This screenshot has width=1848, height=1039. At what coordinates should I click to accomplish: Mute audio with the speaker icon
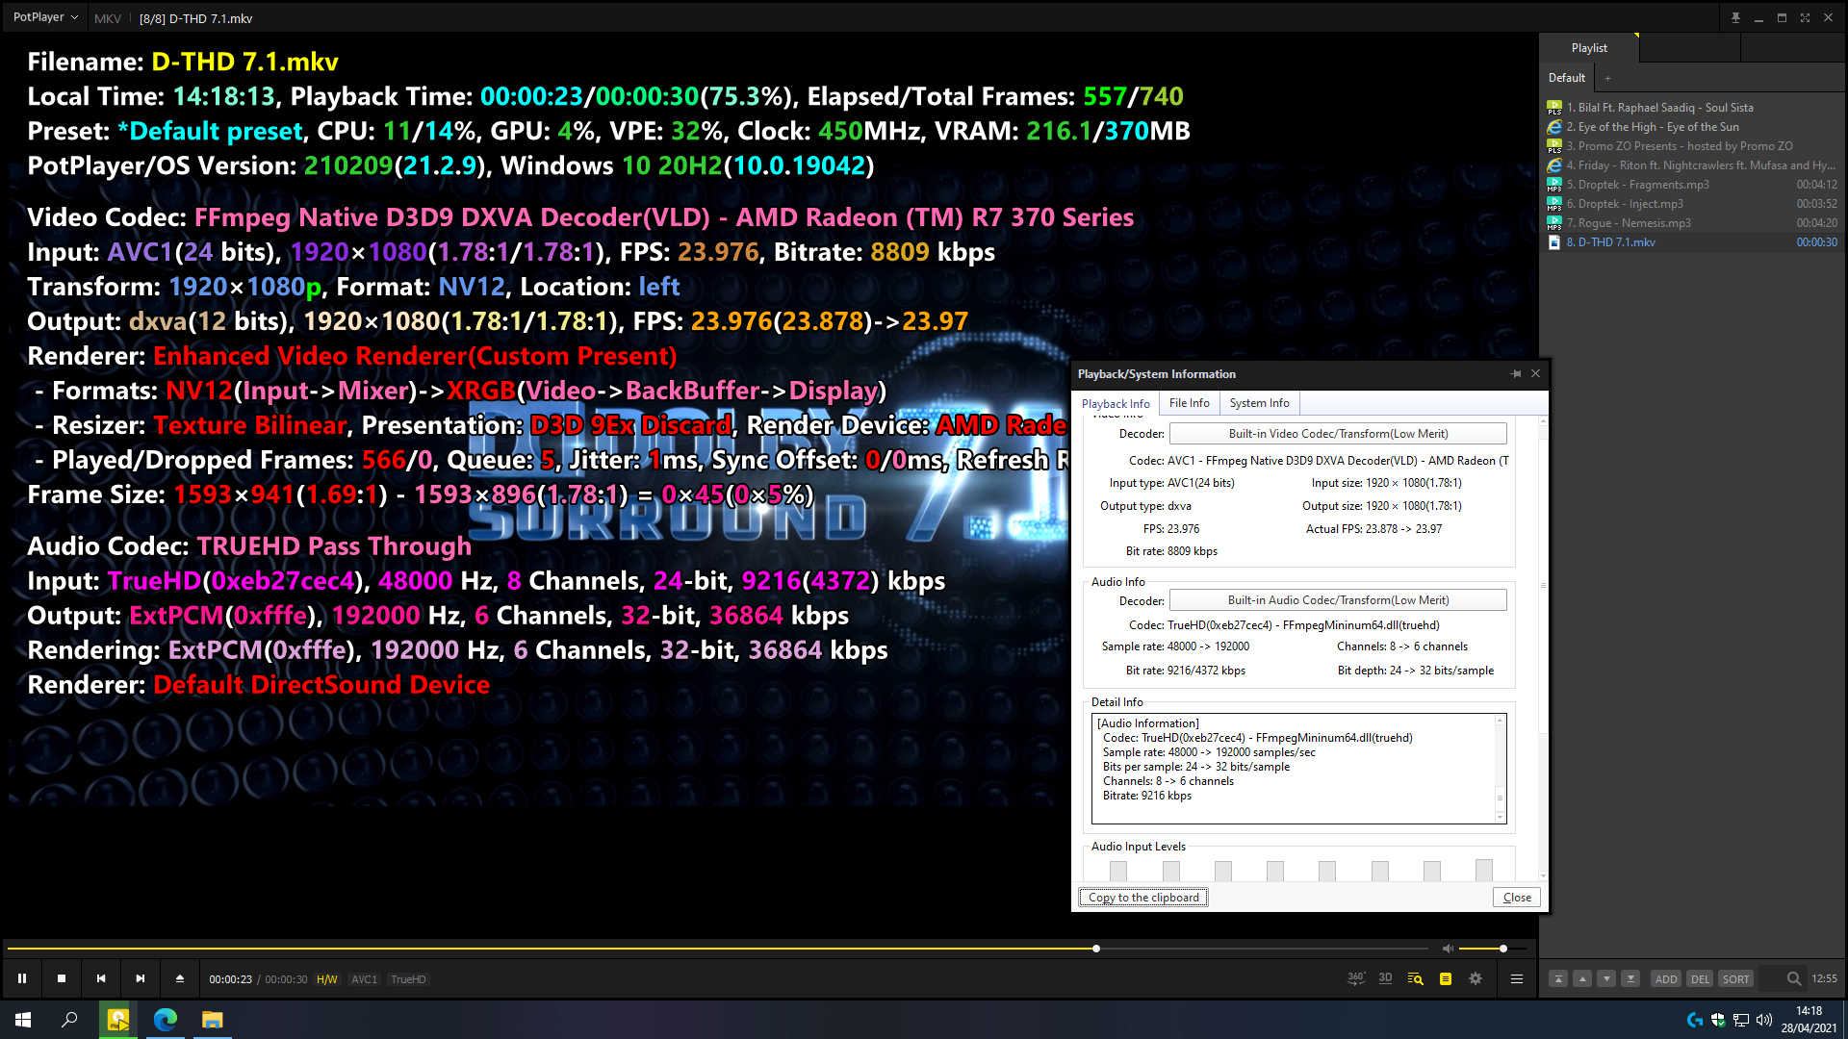[x=1448, y=949]
